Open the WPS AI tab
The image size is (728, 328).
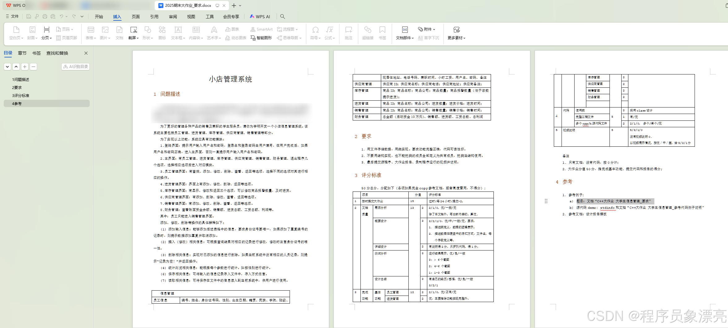[260, 17]
